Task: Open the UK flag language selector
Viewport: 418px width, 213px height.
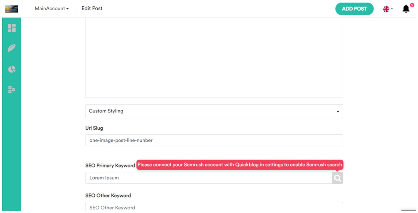Action: tap(388, 9)
